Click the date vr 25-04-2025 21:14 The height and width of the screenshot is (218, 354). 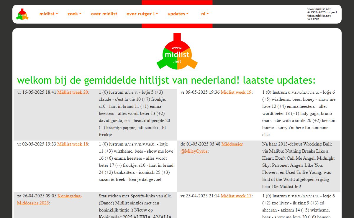pyautogui.click(x=200, y=196)
